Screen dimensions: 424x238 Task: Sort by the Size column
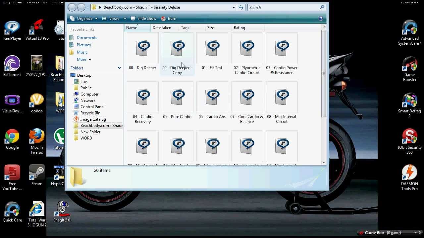pyautogui.click(x=219, y=28)
